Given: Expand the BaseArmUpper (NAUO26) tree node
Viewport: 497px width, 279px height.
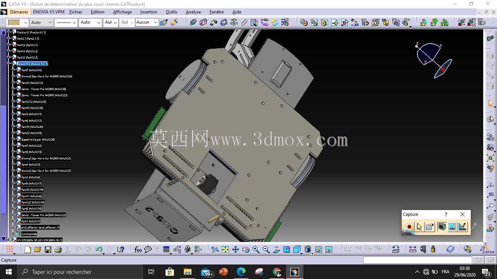Looking at the screenshot, I should point(13,139).
